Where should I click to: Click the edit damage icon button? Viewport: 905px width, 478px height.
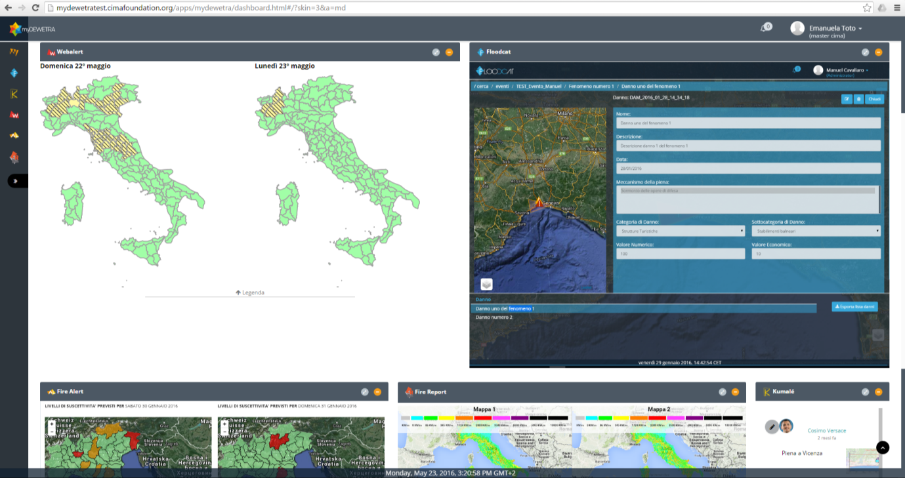coord(847,99)
